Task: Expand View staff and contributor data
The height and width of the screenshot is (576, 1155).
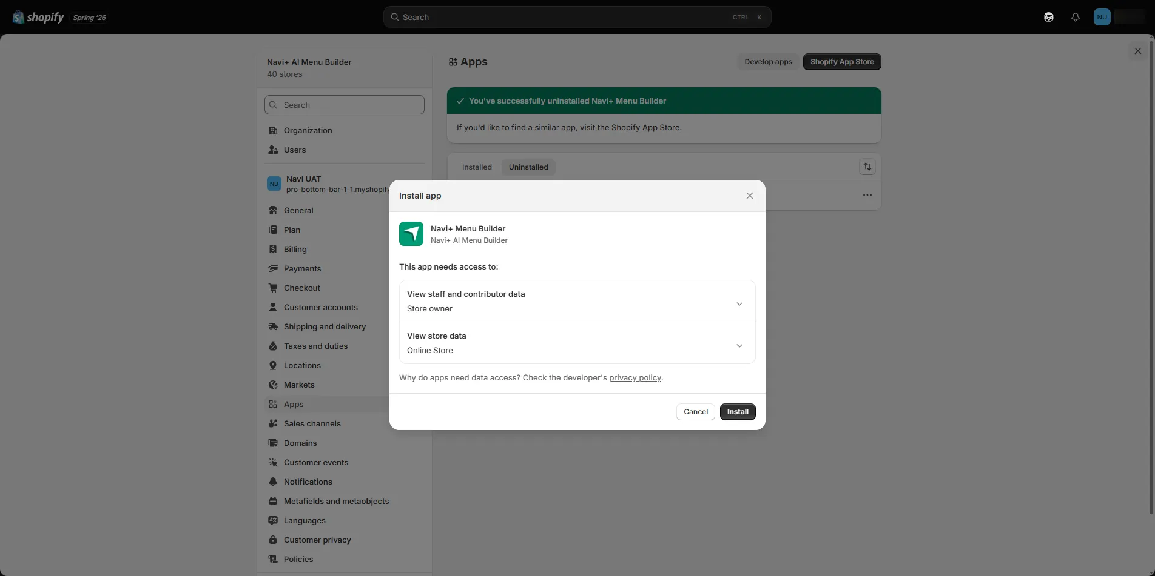Action: [577, 301]
